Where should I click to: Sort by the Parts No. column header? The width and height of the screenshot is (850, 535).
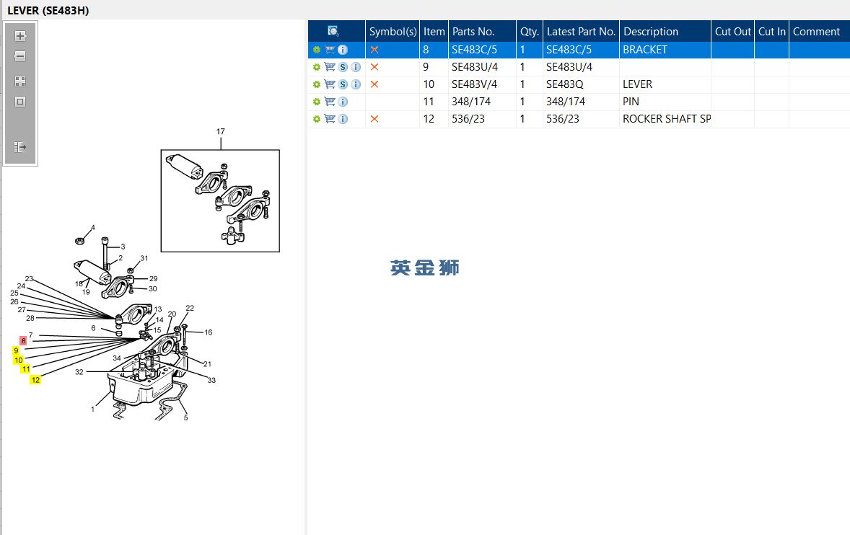482,32
